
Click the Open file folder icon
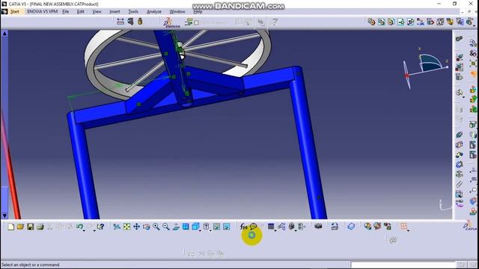pos(20,226)
